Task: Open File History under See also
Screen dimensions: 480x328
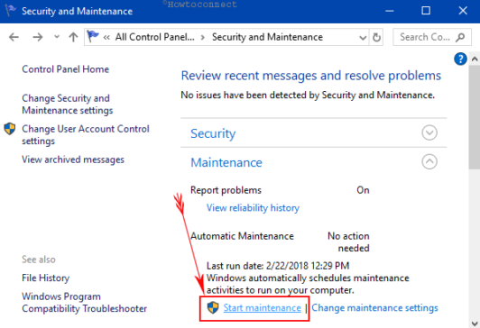Action: pyautogui.click(x=46, y=278)
